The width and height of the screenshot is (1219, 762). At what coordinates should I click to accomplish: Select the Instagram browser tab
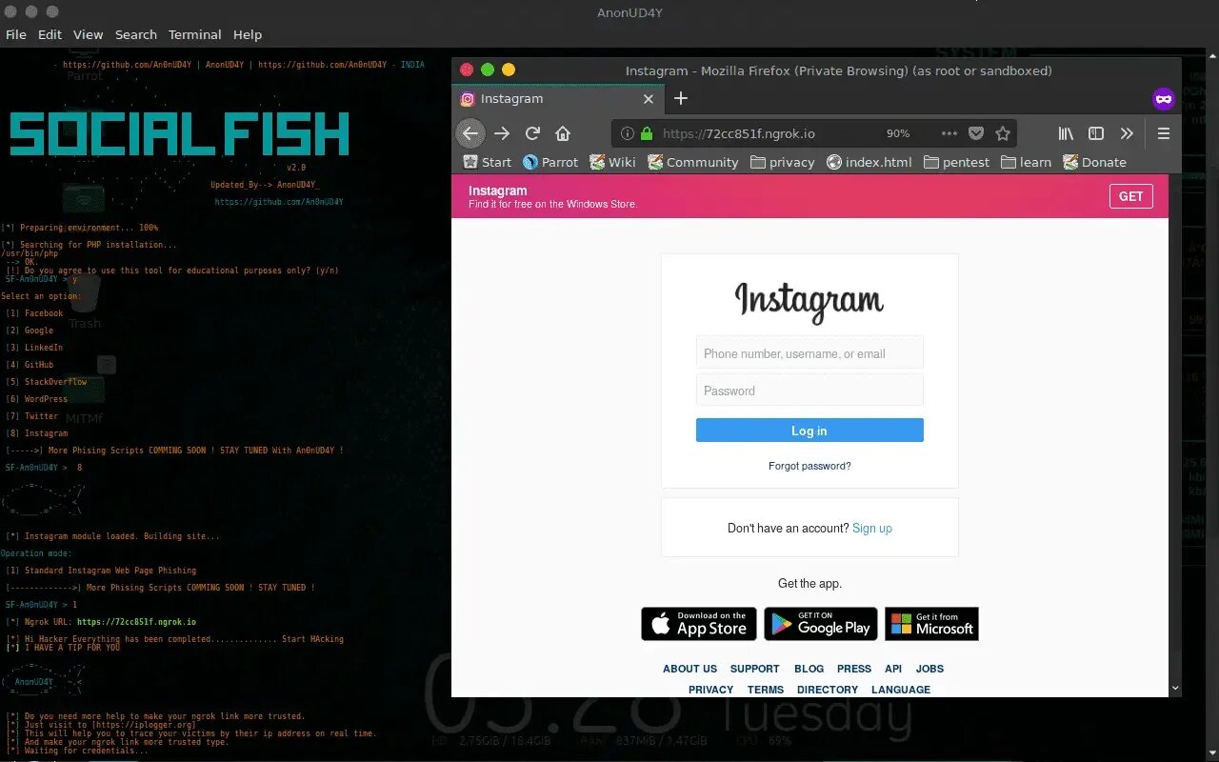point(557,99)
